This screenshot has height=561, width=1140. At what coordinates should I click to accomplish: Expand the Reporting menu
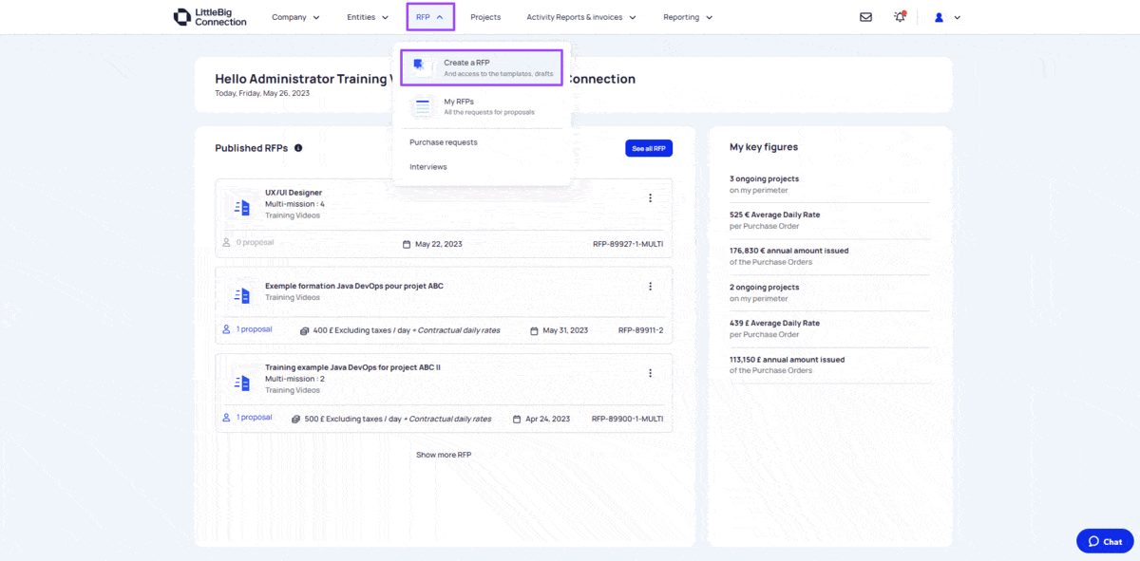(x=688, y=17)
